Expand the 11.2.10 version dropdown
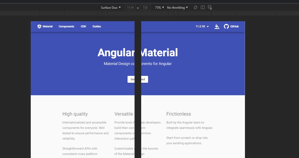299x158 pixels. click(x=202, y=26)
